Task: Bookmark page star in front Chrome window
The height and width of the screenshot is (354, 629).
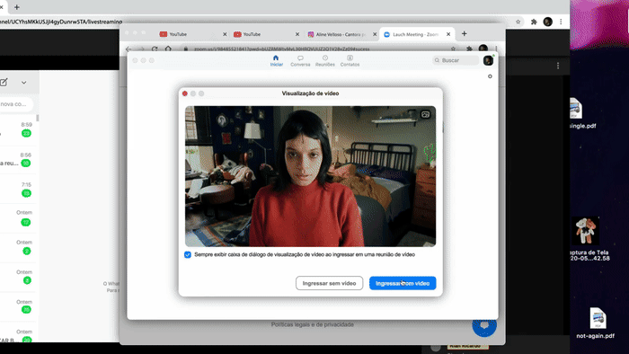Action: click(453, 49)
